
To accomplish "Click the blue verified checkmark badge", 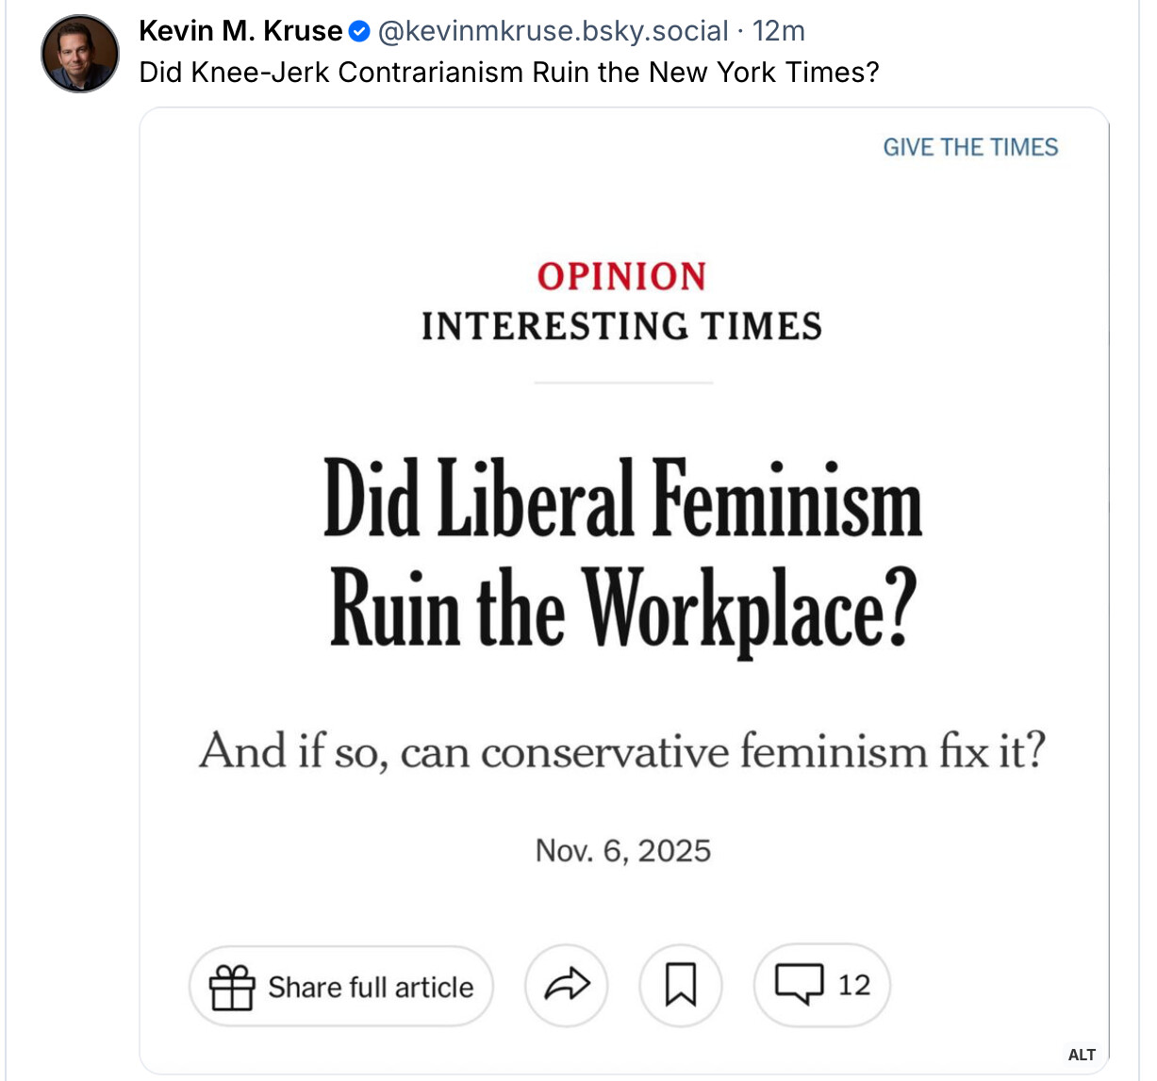I will tap(359, 32).
